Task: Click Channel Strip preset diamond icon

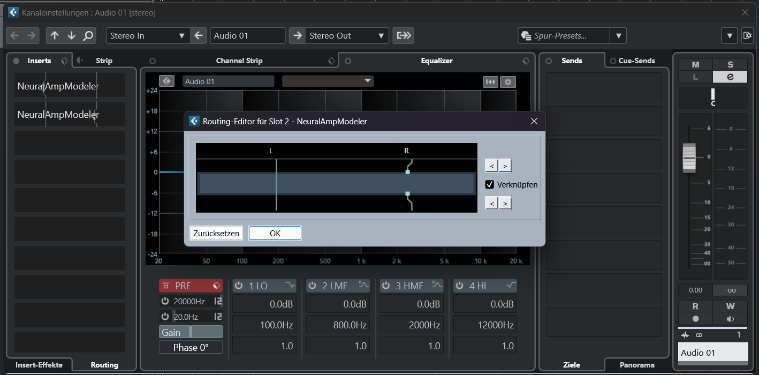Action: point(332,61)
